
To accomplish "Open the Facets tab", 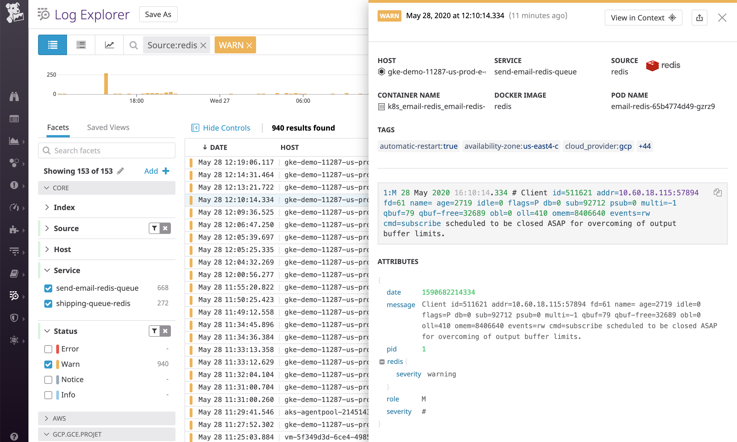I will (58, 127).
